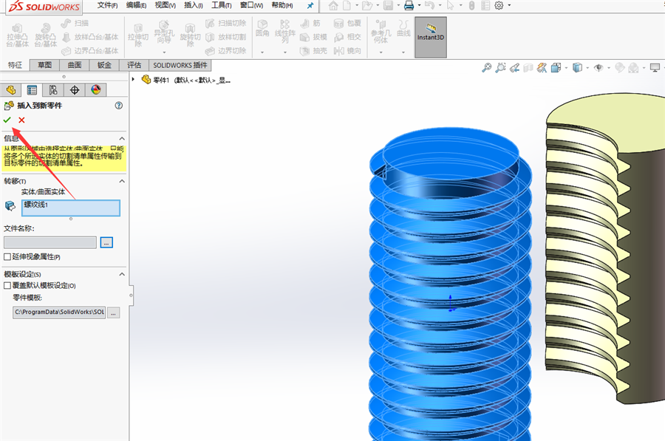Open the 文件 menu
Viewport: 665px width, 441px height.
coord(107,5)
